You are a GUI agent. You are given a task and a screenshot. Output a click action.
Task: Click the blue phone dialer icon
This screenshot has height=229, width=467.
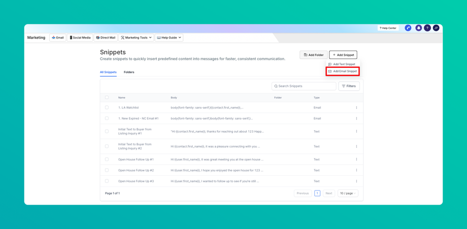click(408, 28)
